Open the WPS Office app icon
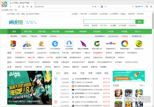154x107 pixels. 27,44
